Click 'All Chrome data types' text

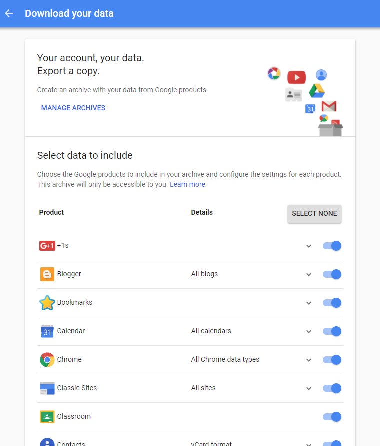point(225,359)
